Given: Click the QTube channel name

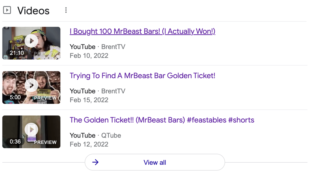Looking at the screenshot, I should coord(111,136).
